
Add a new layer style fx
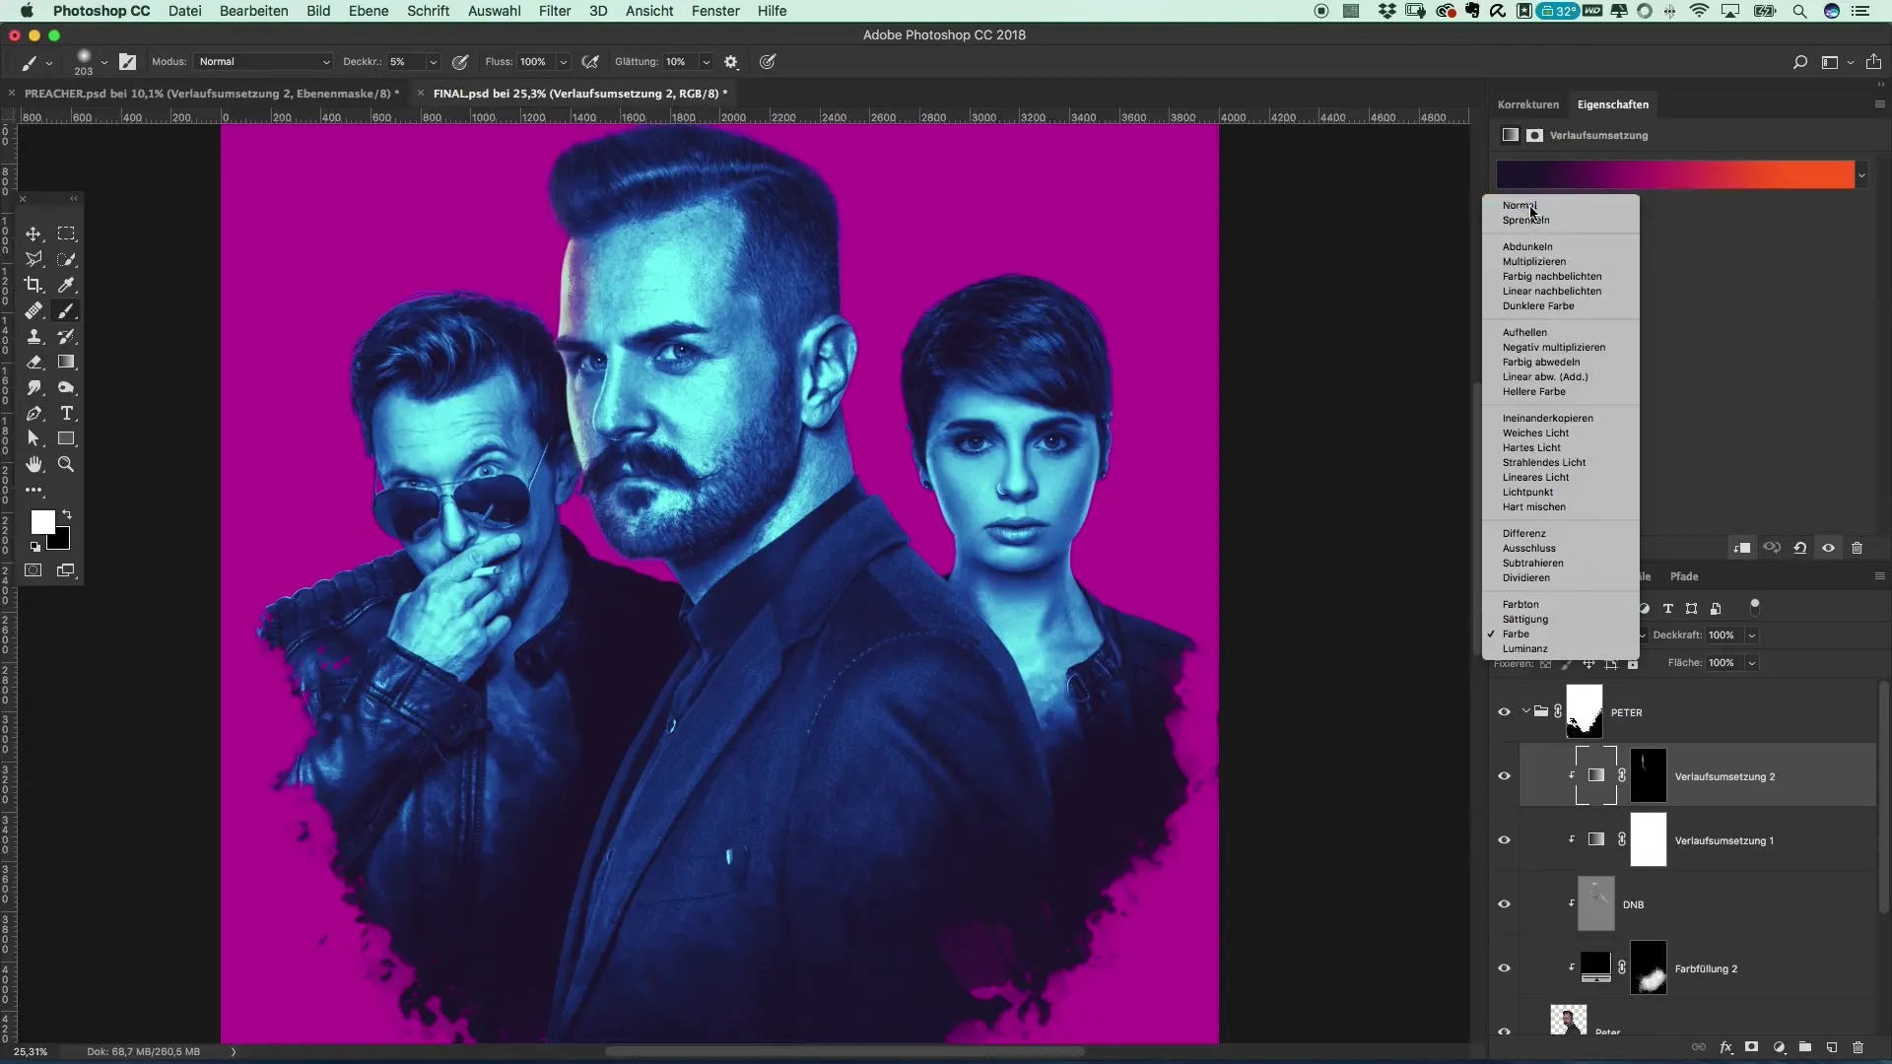pyautogui.click(x=1726, y=1047)
